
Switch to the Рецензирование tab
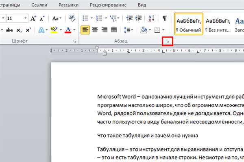[108, 5]
